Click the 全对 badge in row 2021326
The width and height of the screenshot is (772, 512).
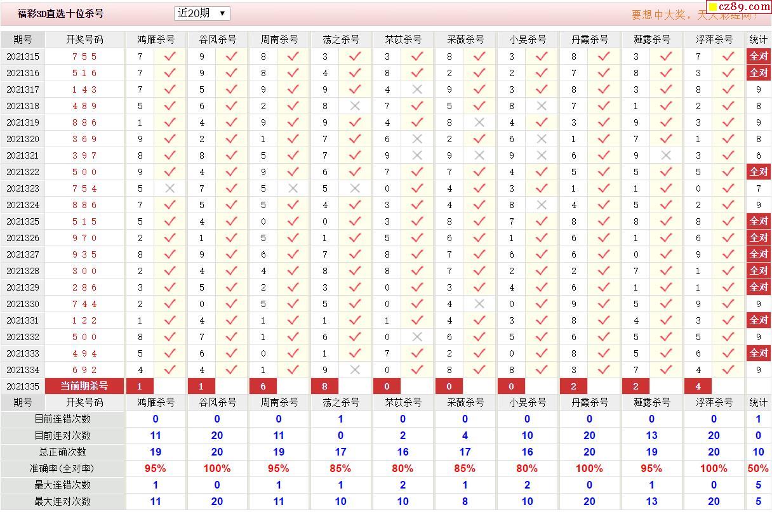pos(759,238)
